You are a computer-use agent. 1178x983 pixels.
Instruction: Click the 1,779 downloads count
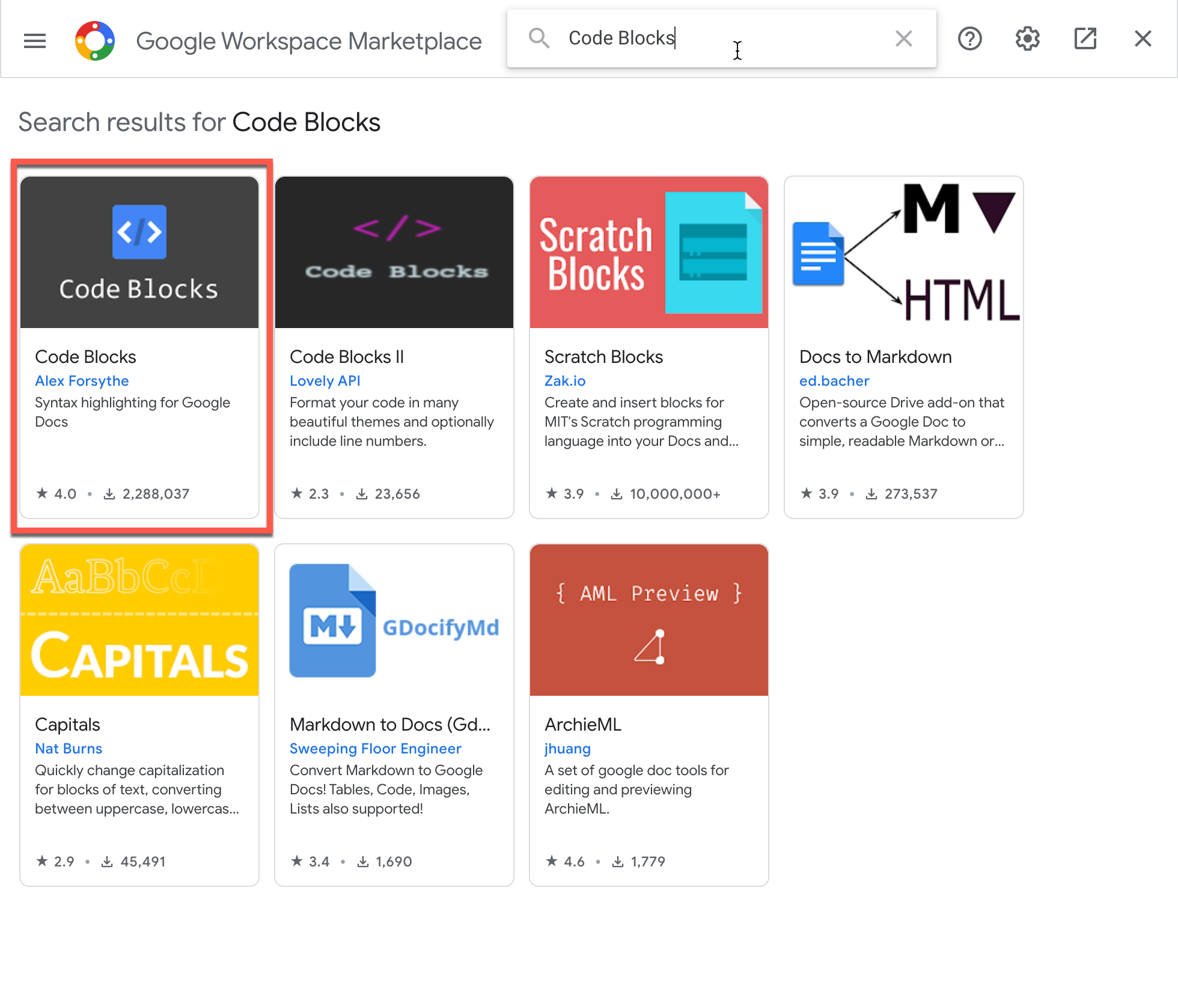639,862
